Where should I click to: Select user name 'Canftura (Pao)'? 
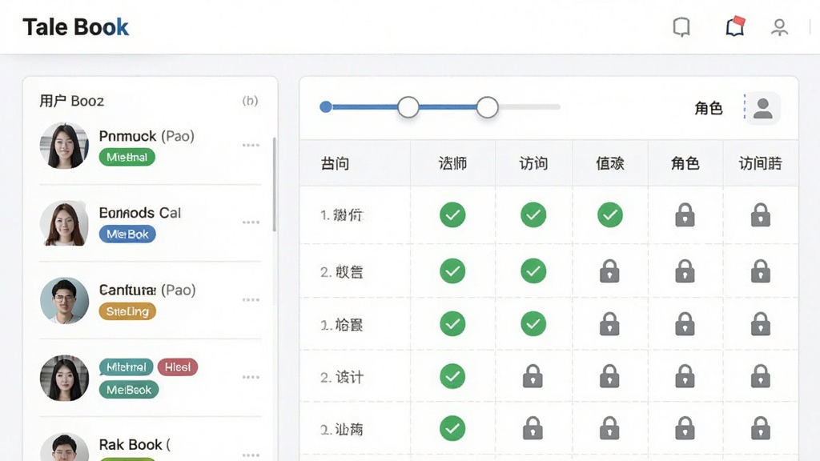tap(147, 290)
